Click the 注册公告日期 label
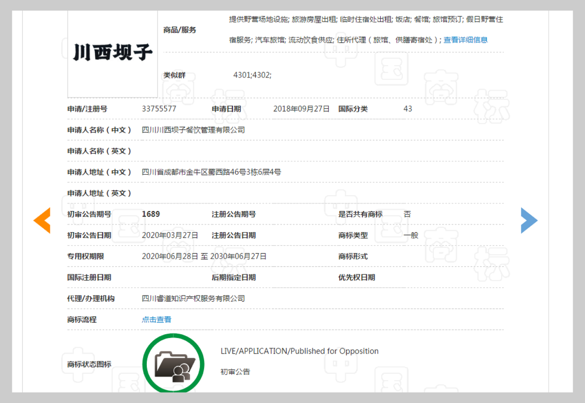 pyautogui.click(x=233, y=235)
